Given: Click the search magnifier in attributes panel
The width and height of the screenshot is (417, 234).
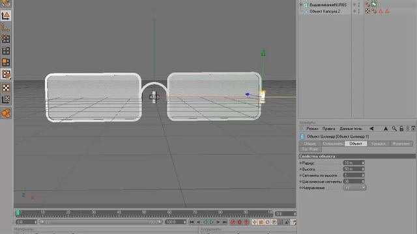Looking at the screenshot, I should (x=394, y=129).
